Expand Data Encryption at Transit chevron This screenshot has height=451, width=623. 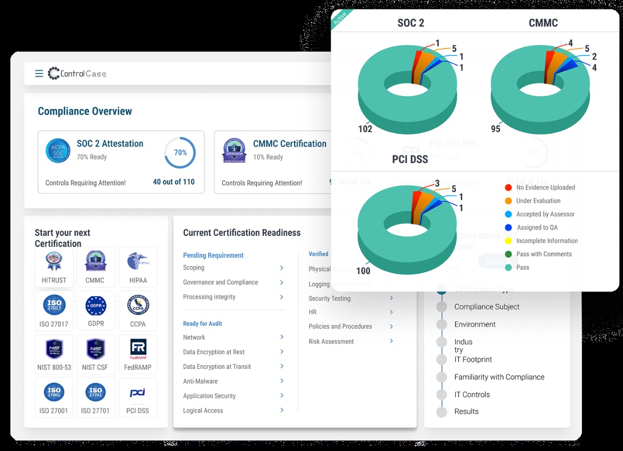(282, 366)
